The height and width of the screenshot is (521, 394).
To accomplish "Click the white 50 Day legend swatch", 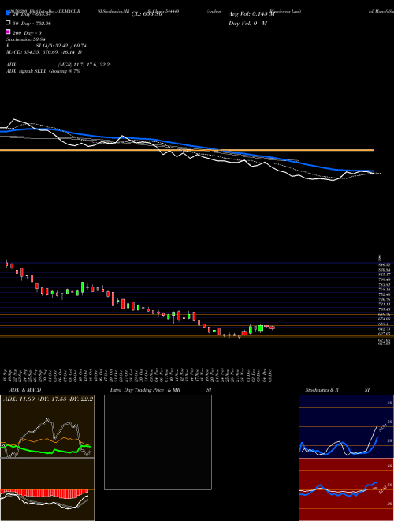I will [9, 23].
